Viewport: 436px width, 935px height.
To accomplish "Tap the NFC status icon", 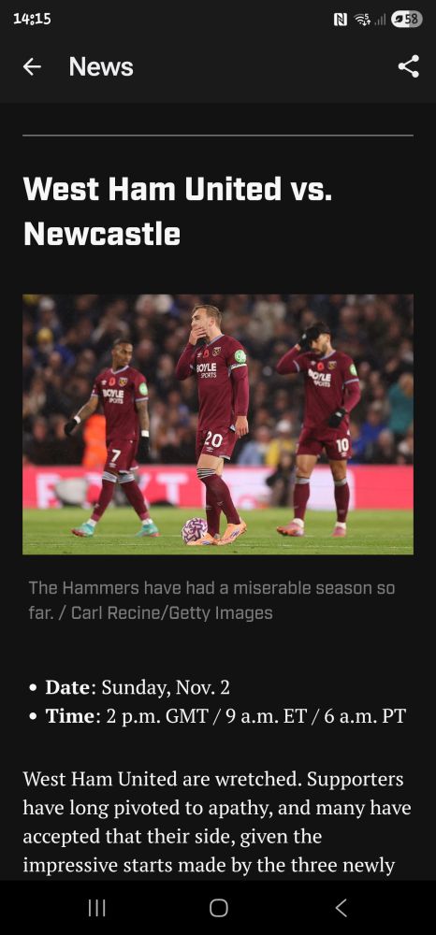I will tap(341, 20).
